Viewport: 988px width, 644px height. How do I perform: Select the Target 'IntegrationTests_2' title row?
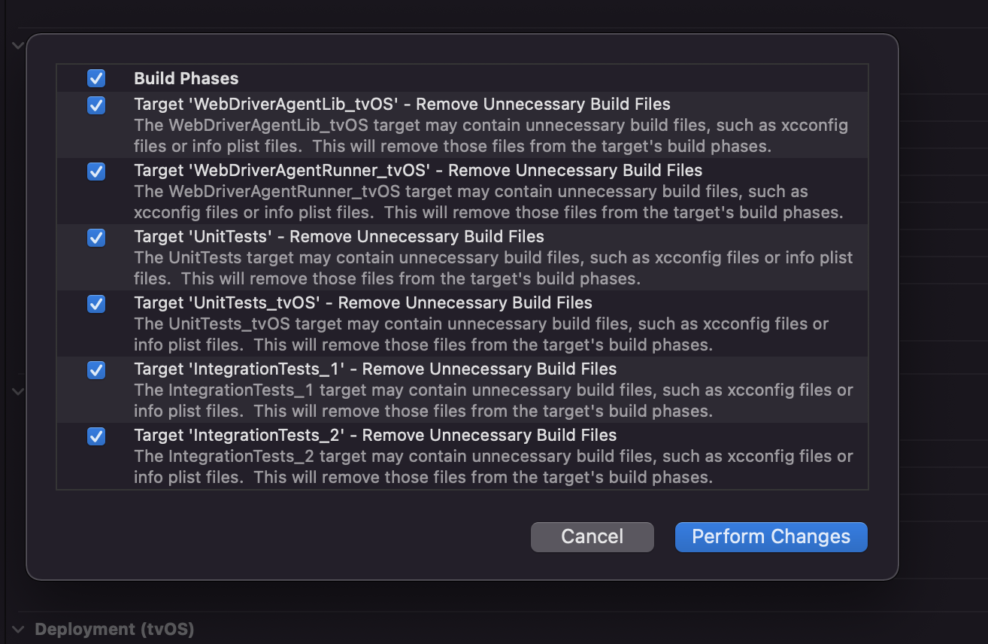point(375,436)
